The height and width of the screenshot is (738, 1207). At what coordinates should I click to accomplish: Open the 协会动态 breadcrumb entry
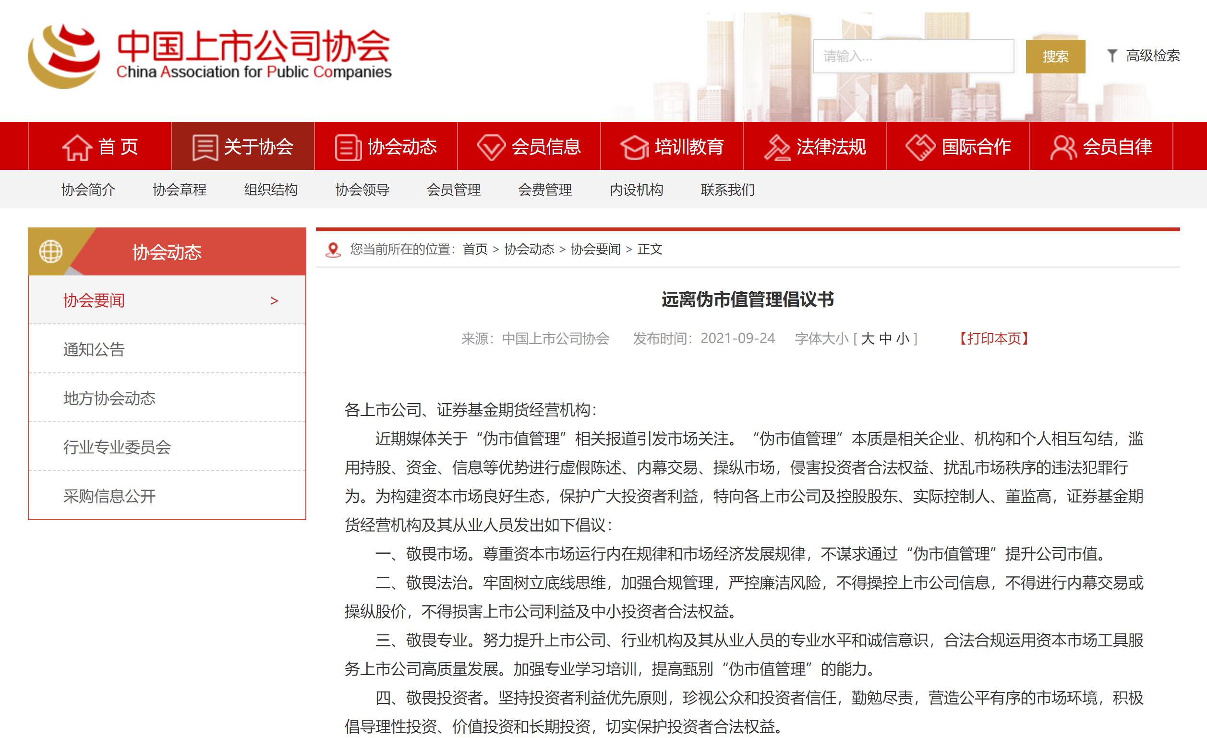[x=529, y=250]
